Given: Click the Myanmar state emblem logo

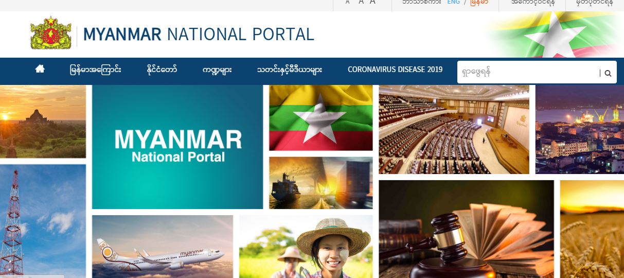Looking at the screenshot, I should tap(51, 33).
